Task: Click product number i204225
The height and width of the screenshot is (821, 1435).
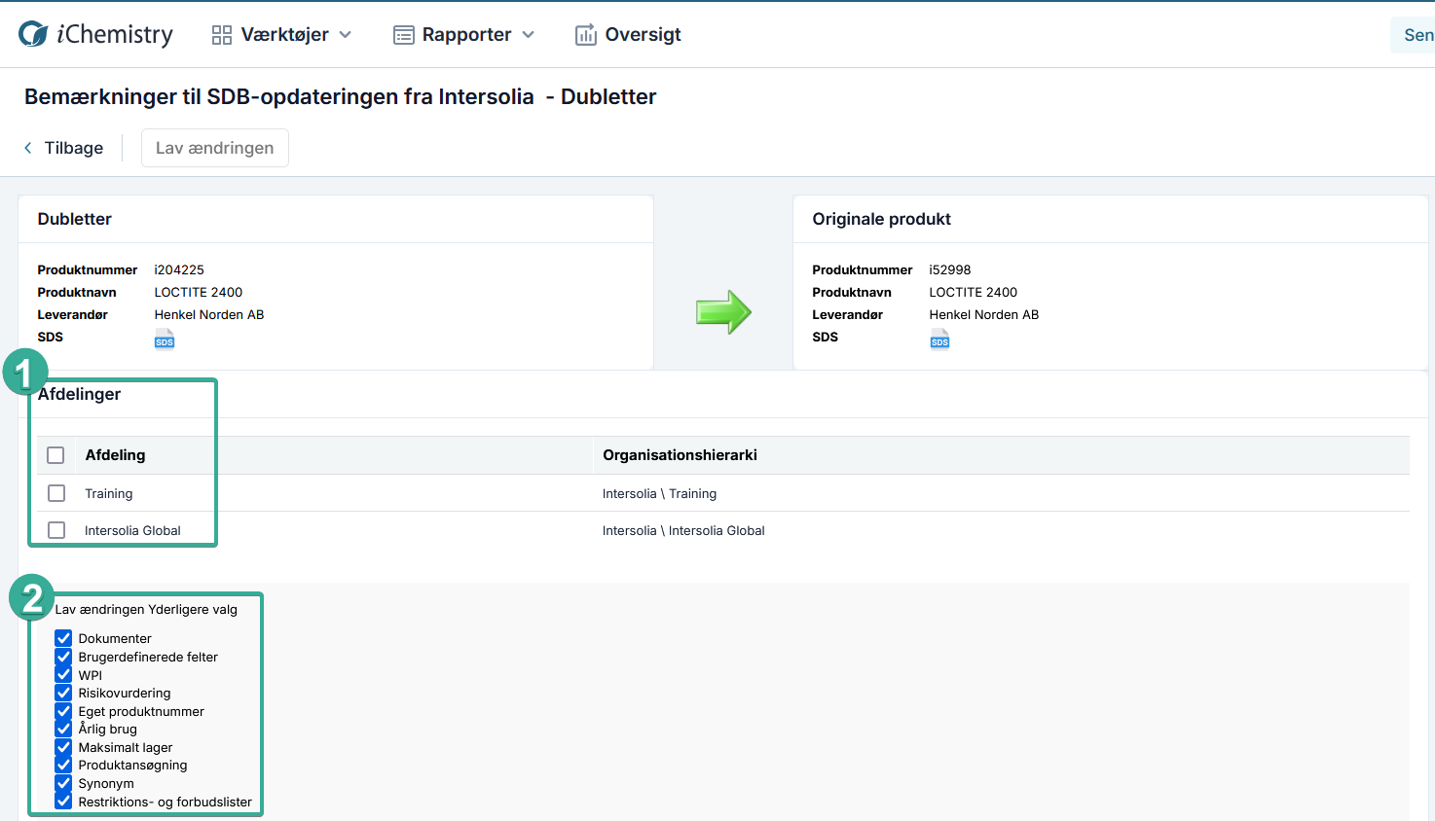Action: 179,270
